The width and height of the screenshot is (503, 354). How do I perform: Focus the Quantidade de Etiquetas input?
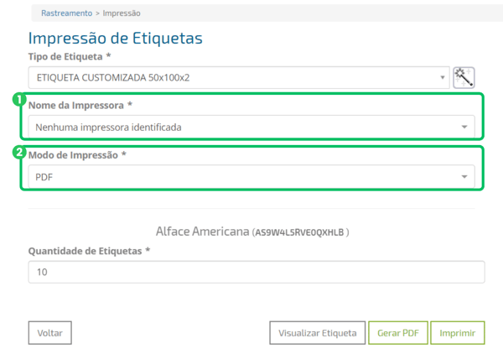coord(257,272)
